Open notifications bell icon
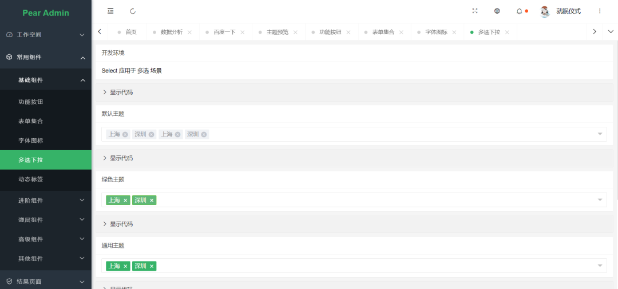This screenshot has width=618, height=289. click(x=520, y=11)
